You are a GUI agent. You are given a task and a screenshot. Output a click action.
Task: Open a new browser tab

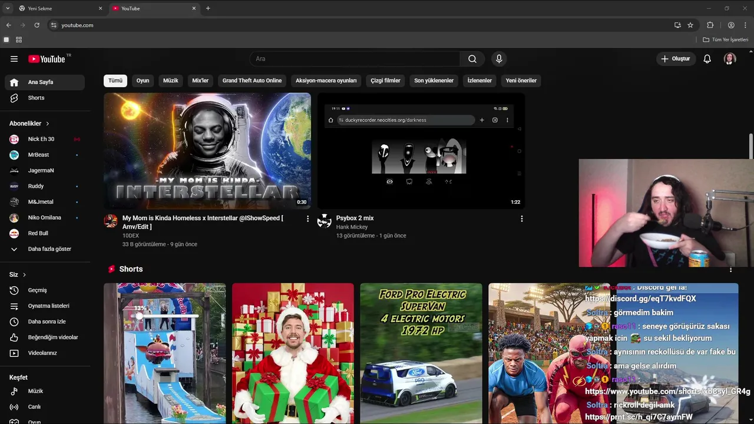tap(208, 8)
